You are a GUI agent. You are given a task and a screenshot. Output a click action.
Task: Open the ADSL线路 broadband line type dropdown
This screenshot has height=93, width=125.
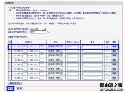click(38, 29)
